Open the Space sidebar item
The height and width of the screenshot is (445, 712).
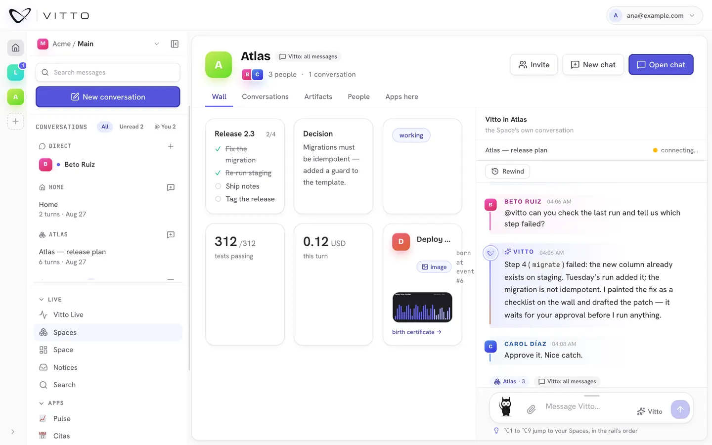pyautogui.click(x=108, y=350)
